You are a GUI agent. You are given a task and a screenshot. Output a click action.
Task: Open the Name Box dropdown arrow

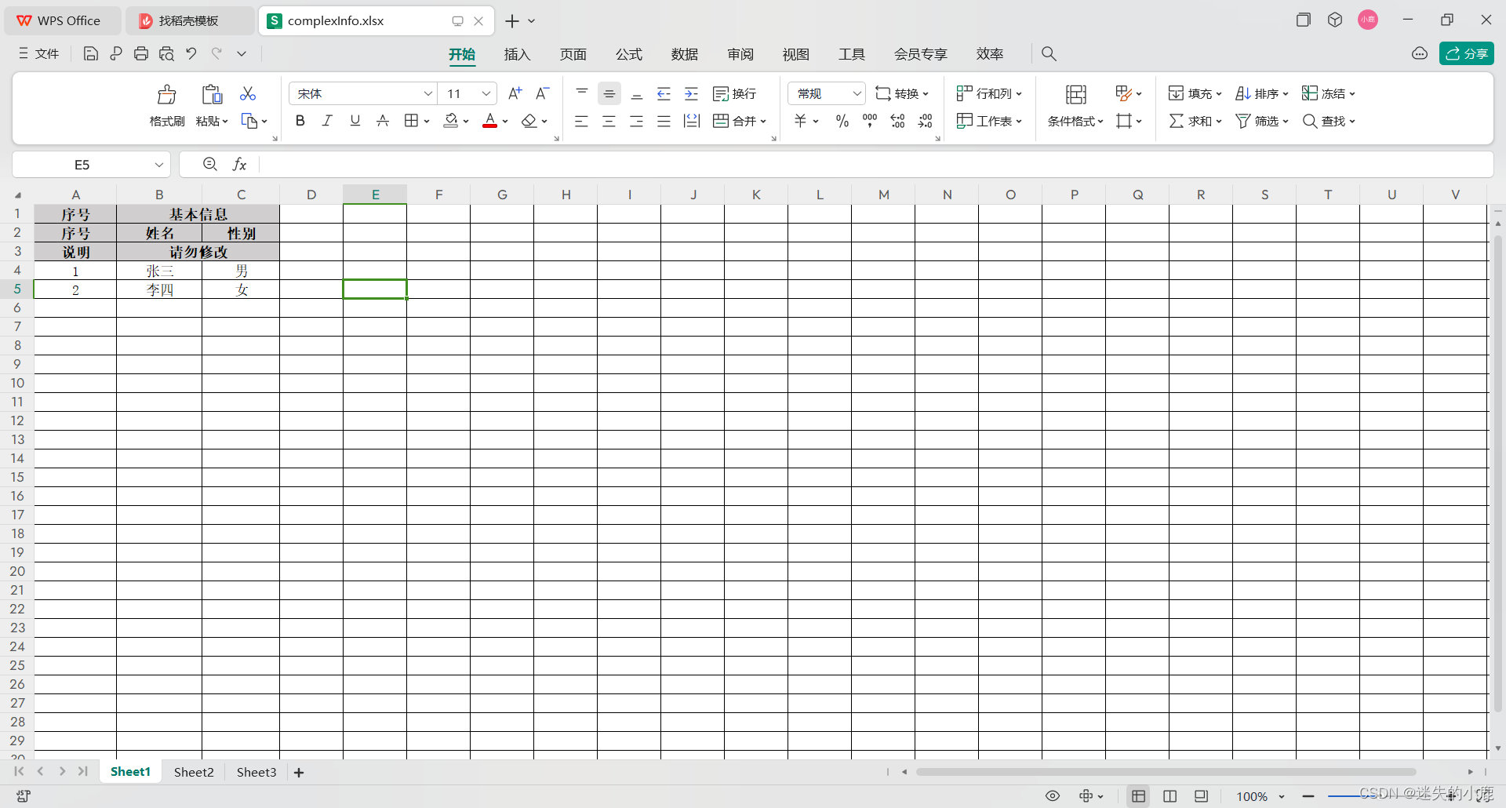coord(159,165)
